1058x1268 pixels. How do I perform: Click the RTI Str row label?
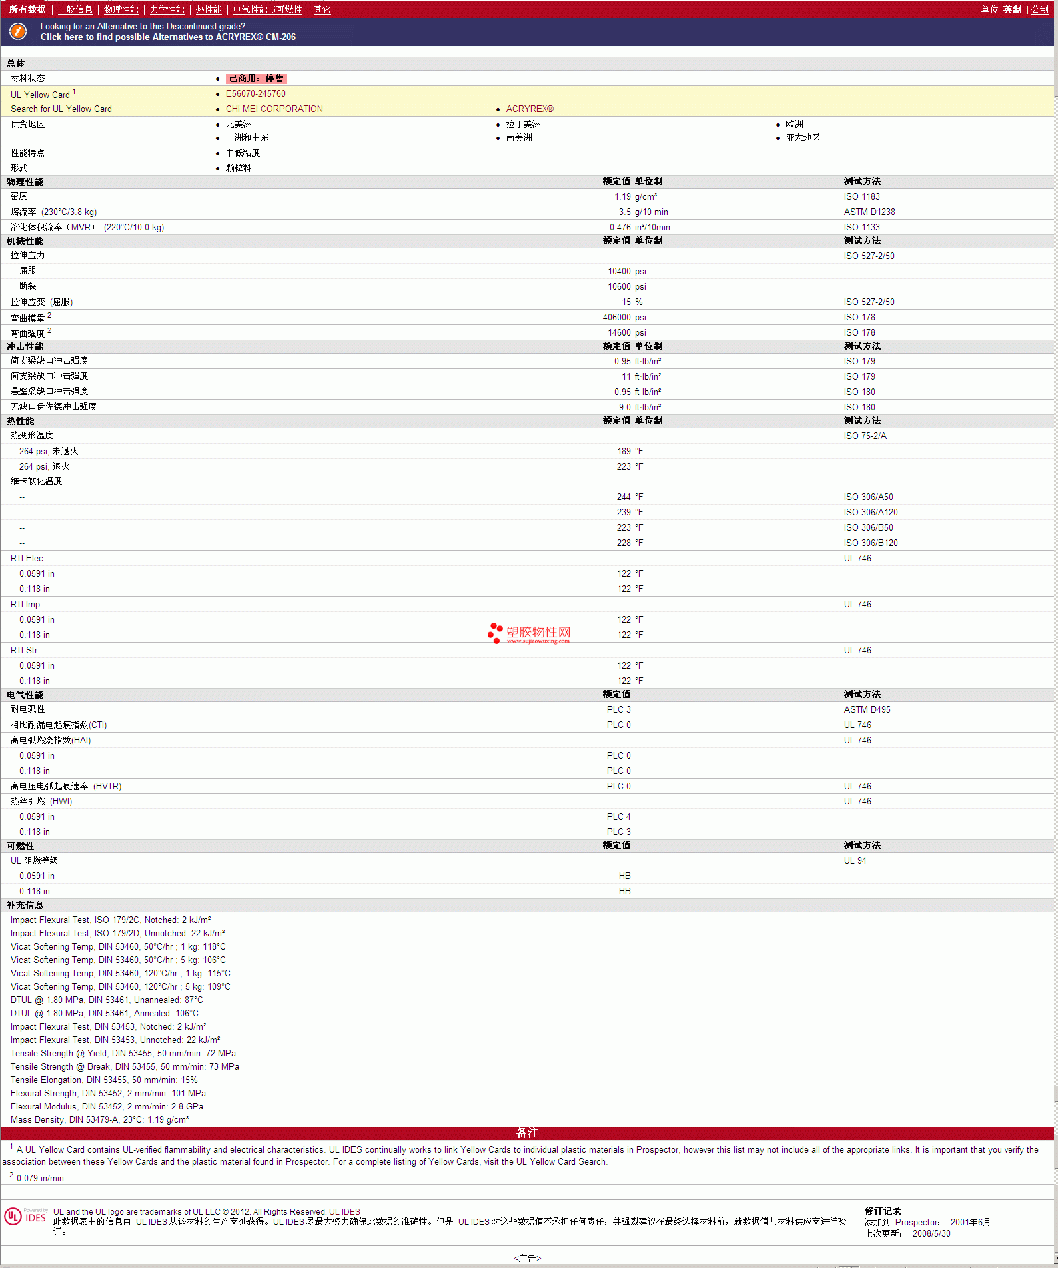(23, 650)
